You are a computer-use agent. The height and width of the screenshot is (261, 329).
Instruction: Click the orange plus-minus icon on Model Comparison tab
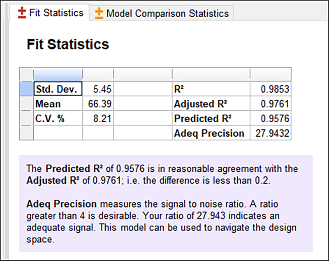(x=99, y=13)
